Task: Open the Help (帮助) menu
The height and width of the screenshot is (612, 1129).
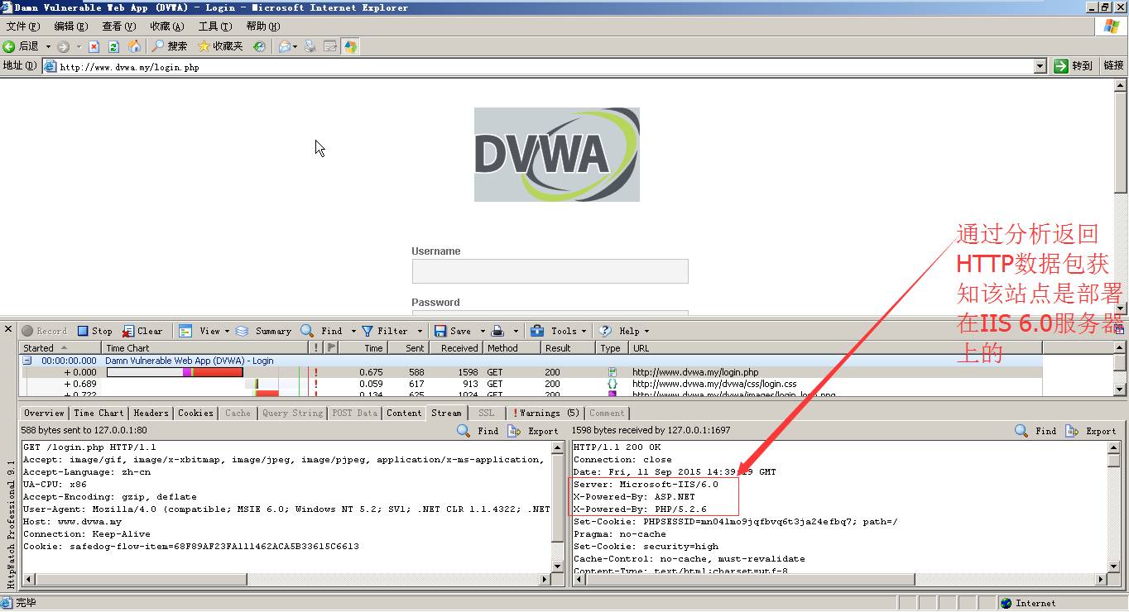Action: (262, 26)
